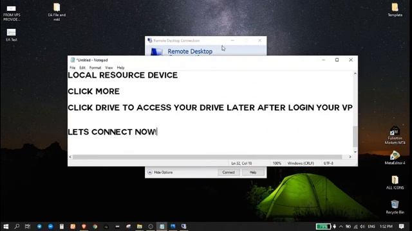Click the volume speaker tray icon
This screenshot has width=412, height=231.
coord(362,227)
